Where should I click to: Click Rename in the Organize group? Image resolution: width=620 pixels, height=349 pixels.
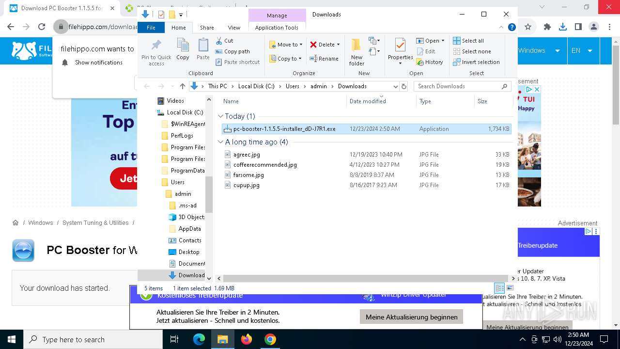point(324,59)
